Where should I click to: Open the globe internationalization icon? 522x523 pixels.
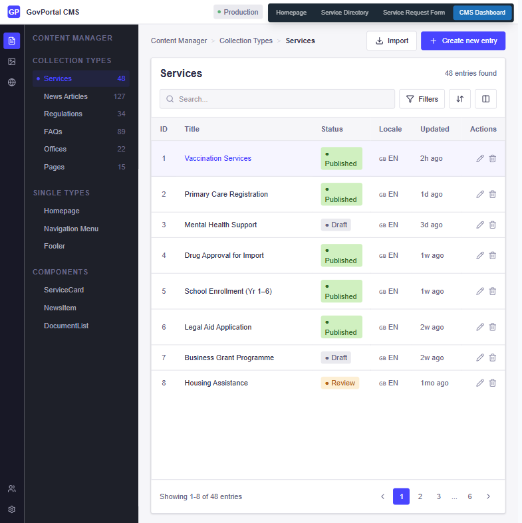(12, 82)
